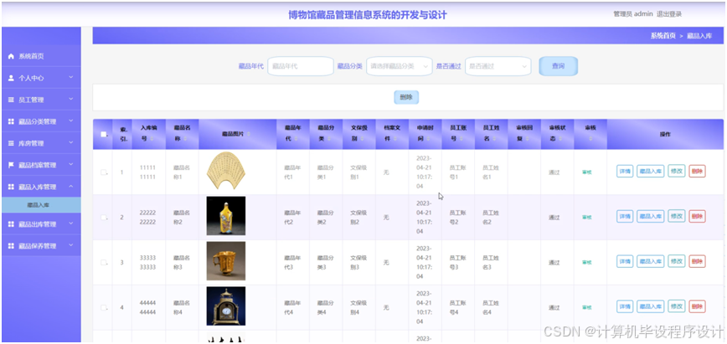The image size is (727, 344).
Task: Click the home icon beside 系统首页
Action: click(x=11, y=56)
